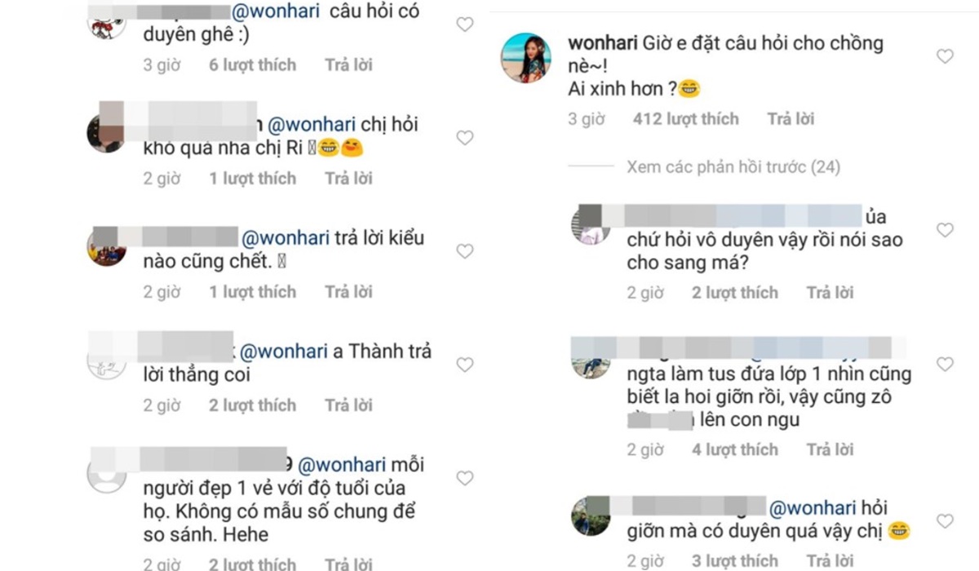Like the 'hỏi giỡn mà có duyên' comment
Viewport: 979px width, 571px height.
(x=944, y=521)
